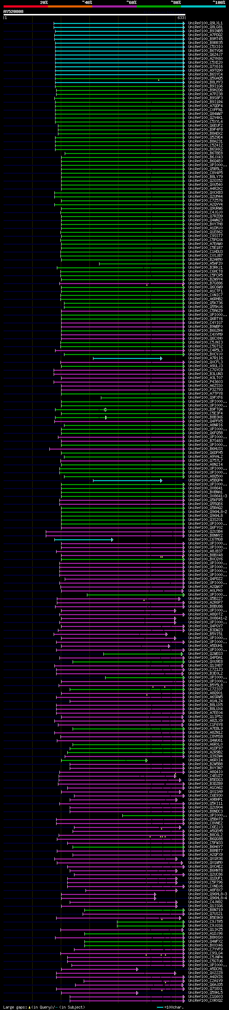Select hit UniRef100_A5DCM1
The width and height of the screenshot is (229, 1010).
tap(205, 968)
